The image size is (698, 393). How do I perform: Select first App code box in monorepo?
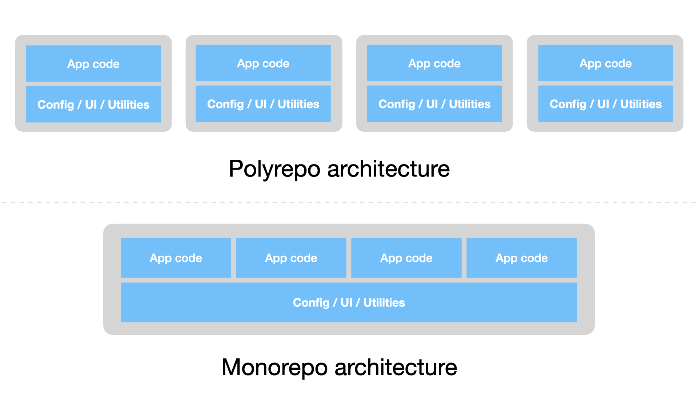[176, 258]
